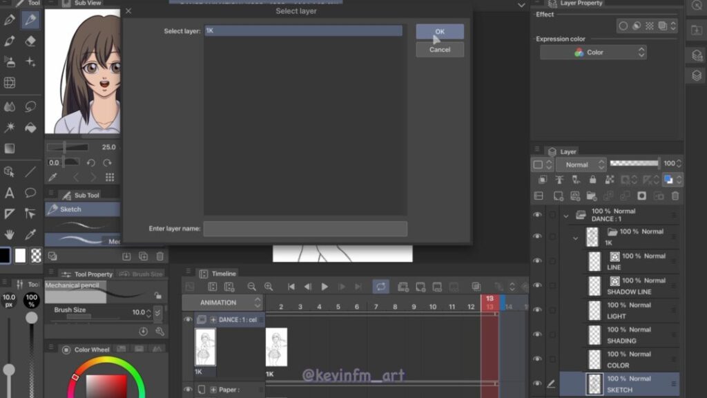Select the SKETCH layer
Image resolution: width=707 pixels, height=398 pixels.
point(619,384)
